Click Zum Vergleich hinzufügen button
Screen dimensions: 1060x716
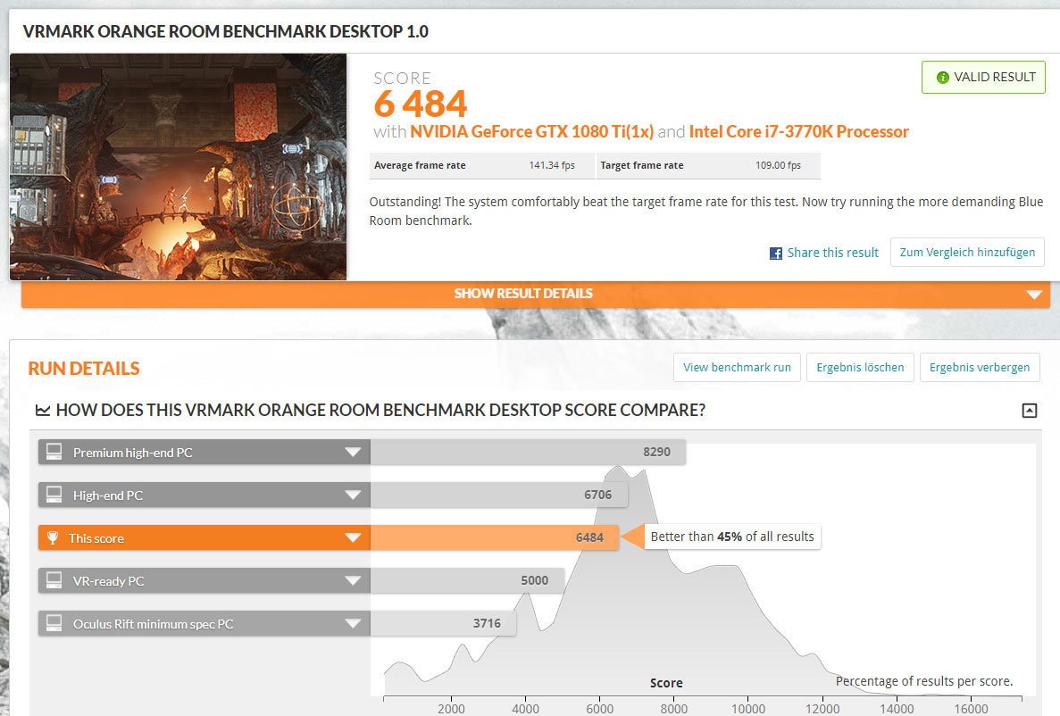(967, 252)
